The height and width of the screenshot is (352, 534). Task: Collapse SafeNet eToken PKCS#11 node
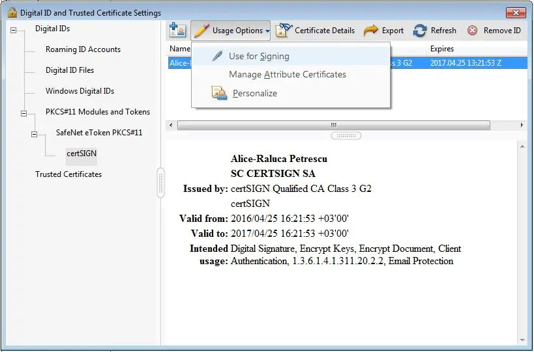[34, 135]
